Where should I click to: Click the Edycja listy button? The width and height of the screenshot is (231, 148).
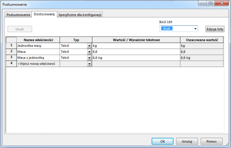pos(215,29)
